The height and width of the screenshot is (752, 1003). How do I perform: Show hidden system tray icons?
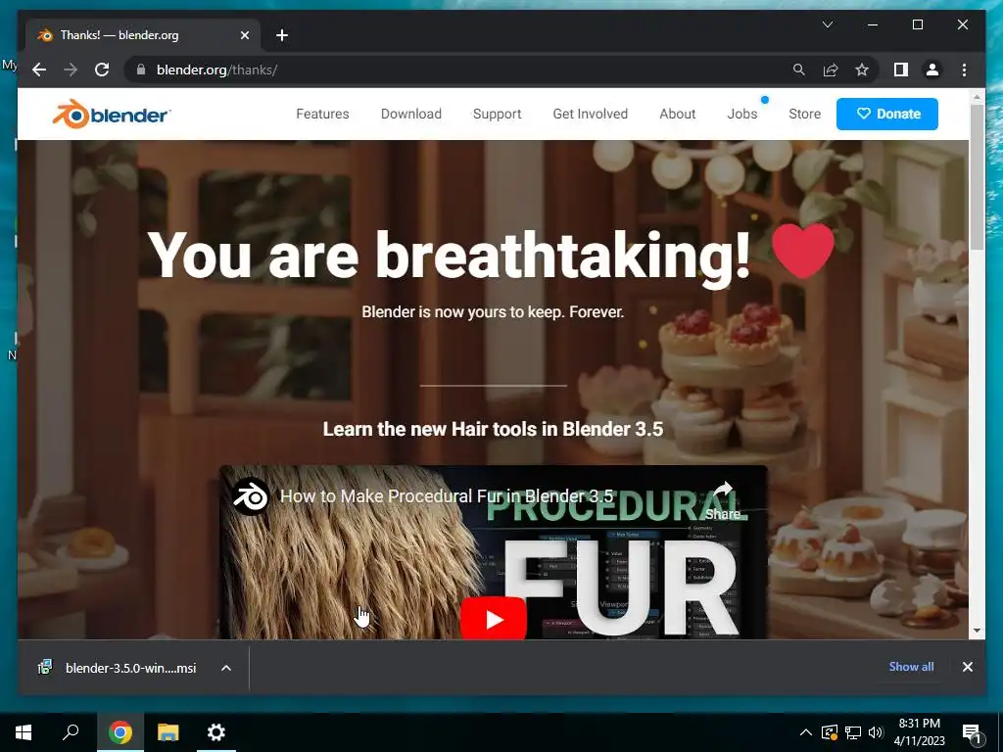point(806,732)
